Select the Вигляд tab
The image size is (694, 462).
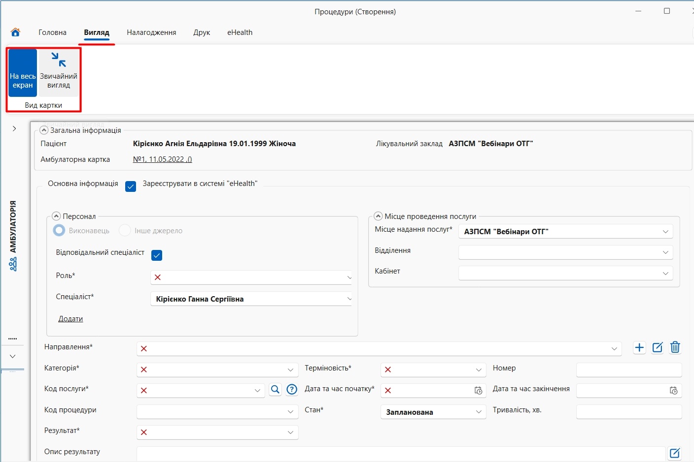pyautogui.click(x=97, y=32)
